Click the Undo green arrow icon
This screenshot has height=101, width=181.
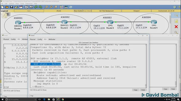[x=36, y=7]
